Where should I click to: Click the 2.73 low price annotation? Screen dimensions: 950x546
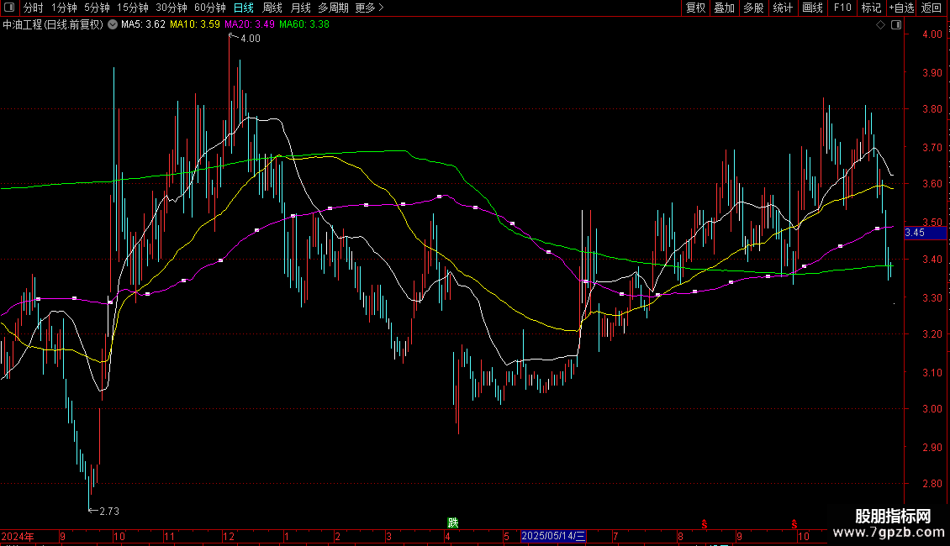click(x=109, y=512)
